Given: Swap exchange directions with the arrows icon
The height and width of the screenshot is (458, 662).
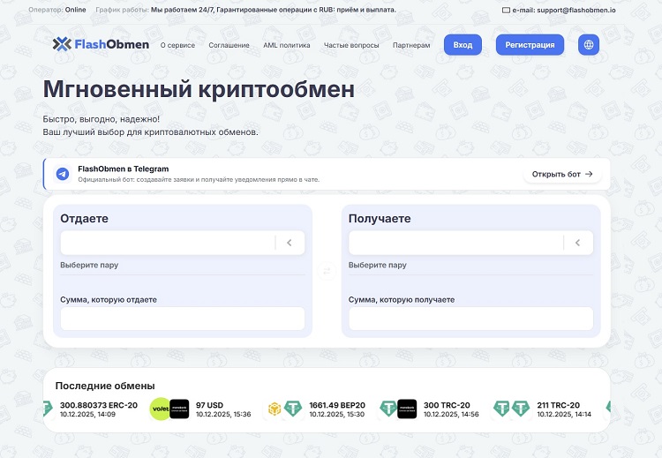Looking at the screenshot, I should [x=327, y=271].
